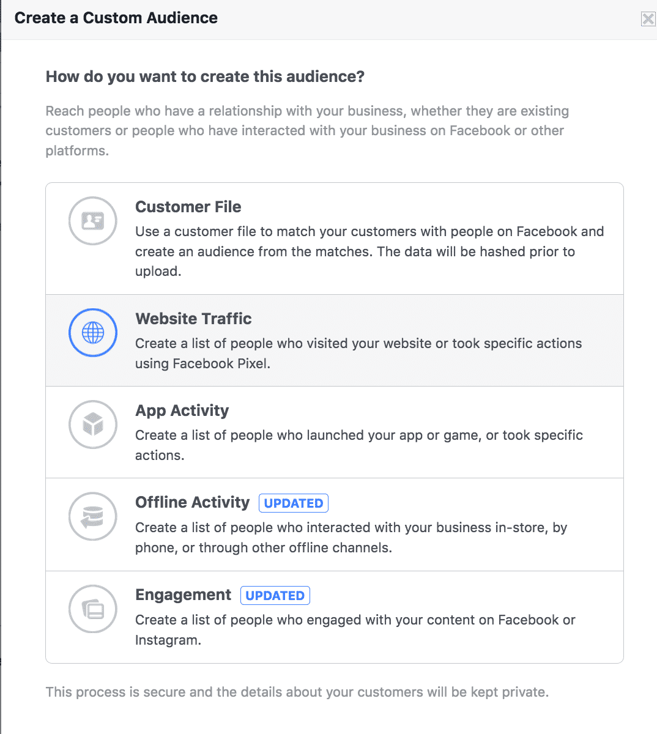Click the Customer File contact card icon
657x734 pixels.
(x=93, y=221)
